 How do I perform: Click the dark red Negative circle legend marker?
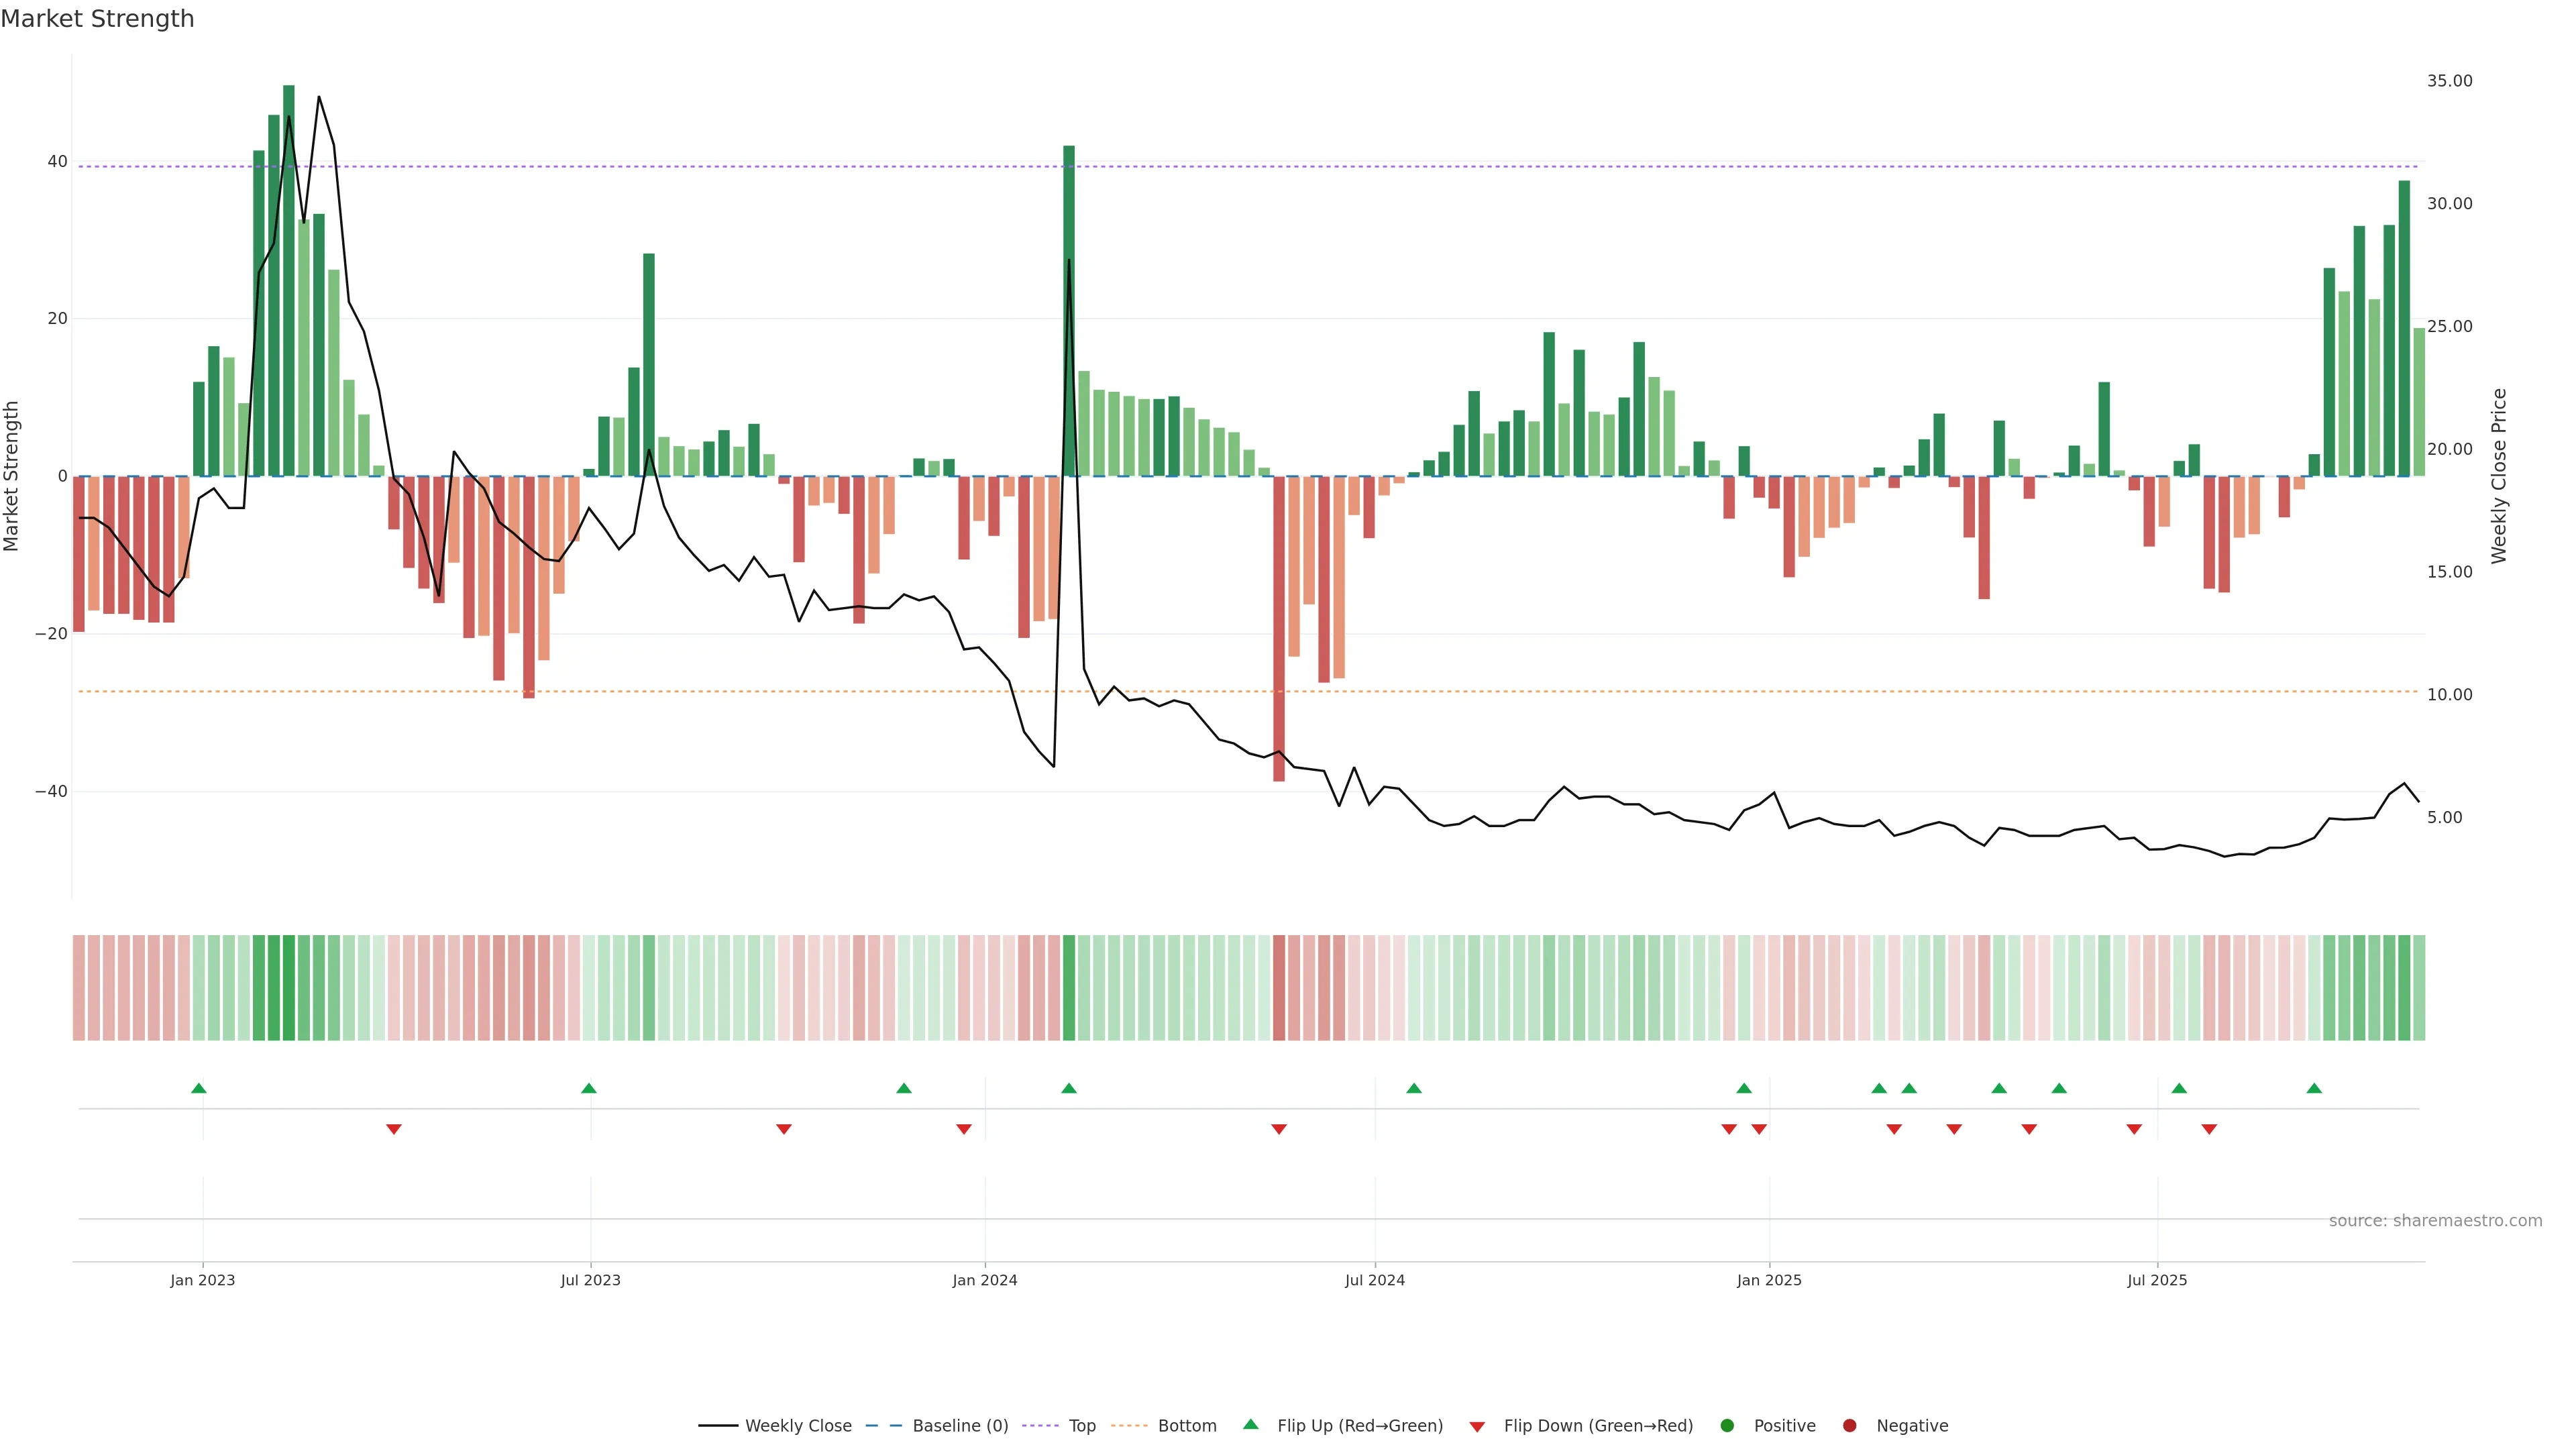[x=1849, y=1425]
